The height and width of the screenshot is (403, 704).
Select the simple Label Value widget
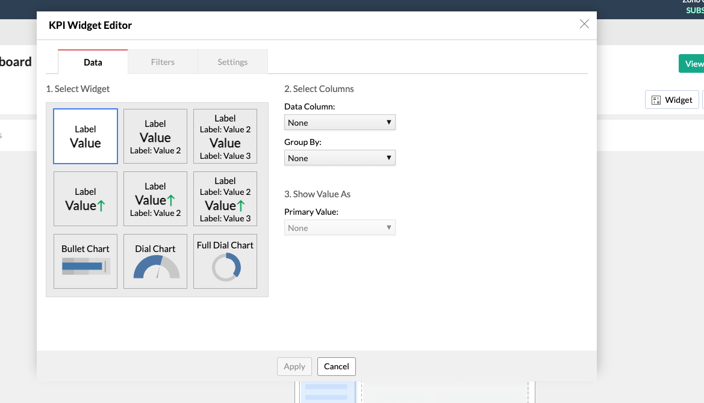click(86, 137)
